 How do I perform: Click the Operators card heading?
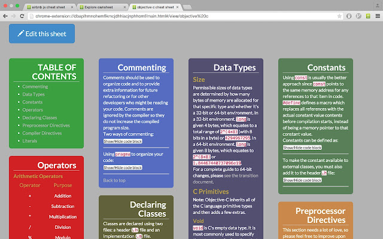[57, 166]
